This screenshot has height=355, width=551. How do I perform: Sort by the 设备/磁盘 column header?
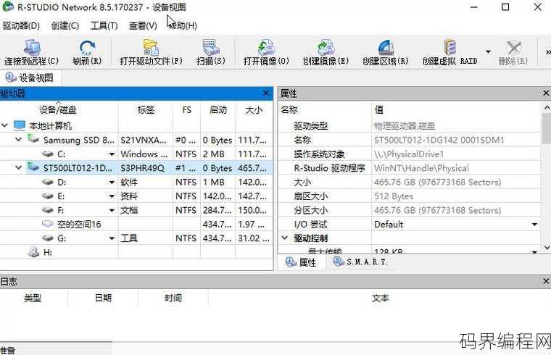pyautogui.click(x=59, y=110)
